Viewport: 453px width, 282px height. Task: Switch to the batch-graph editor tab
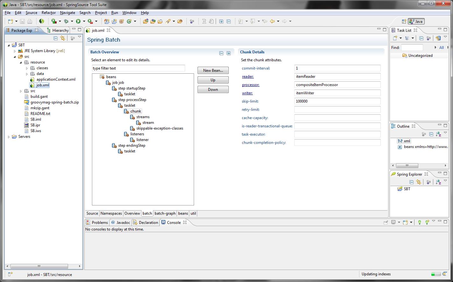point(165,213)
